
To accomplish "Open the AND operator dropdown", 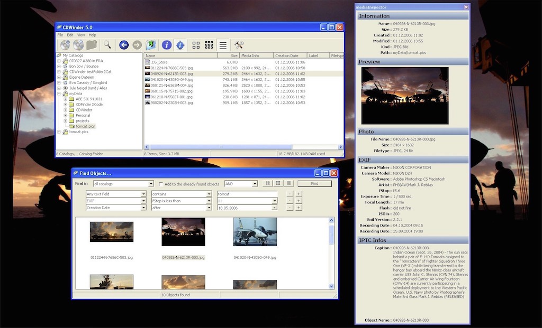I will 240,184.
